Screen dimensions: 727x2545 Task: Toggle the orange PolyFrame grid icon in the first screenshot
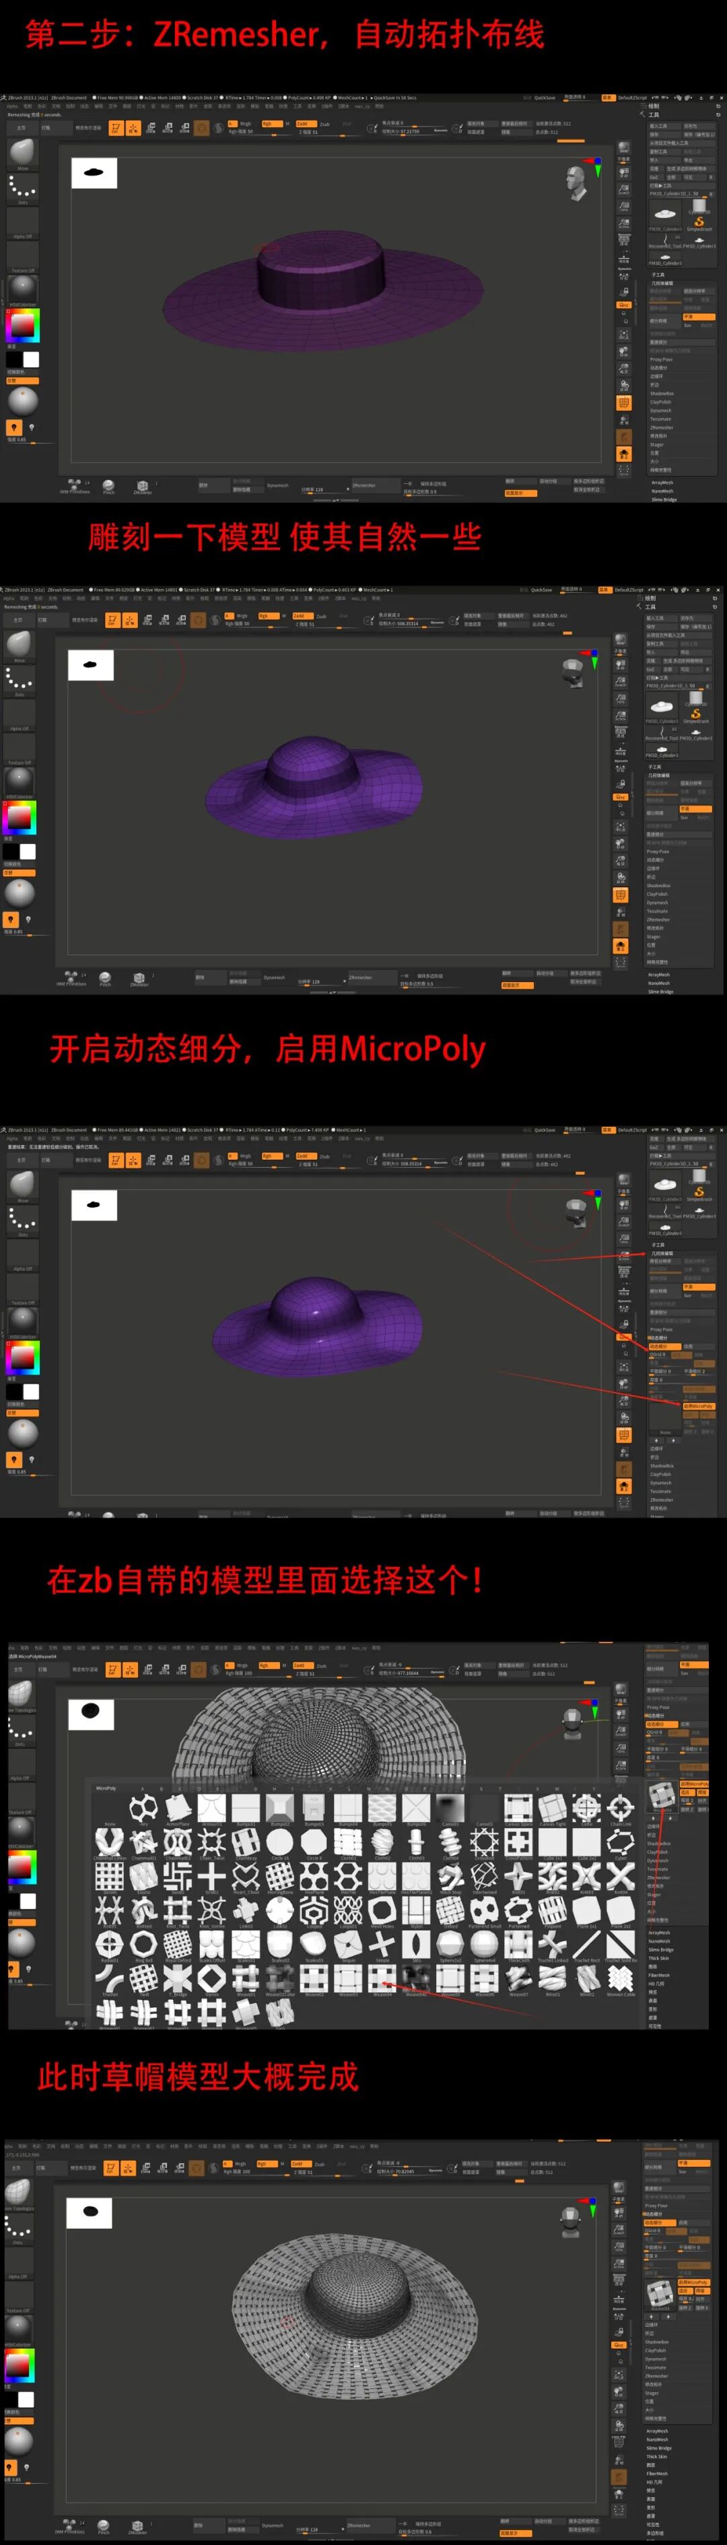click(623, 403)
